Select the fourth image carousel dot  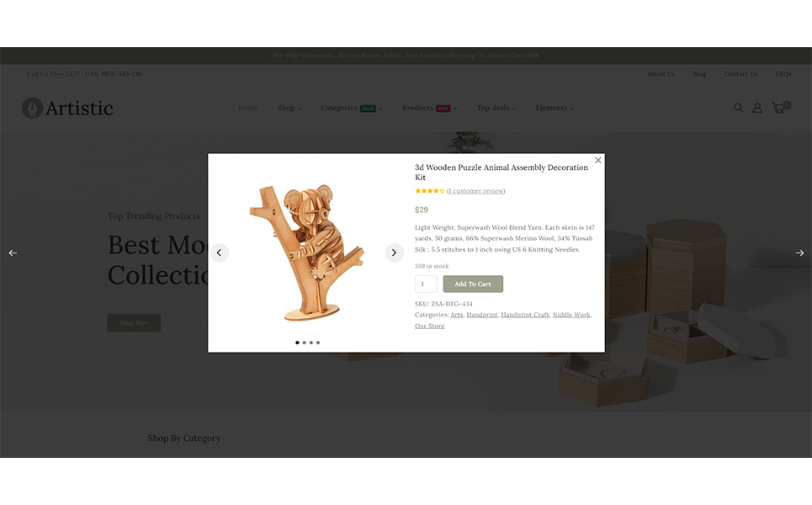[x=318, y=343]
